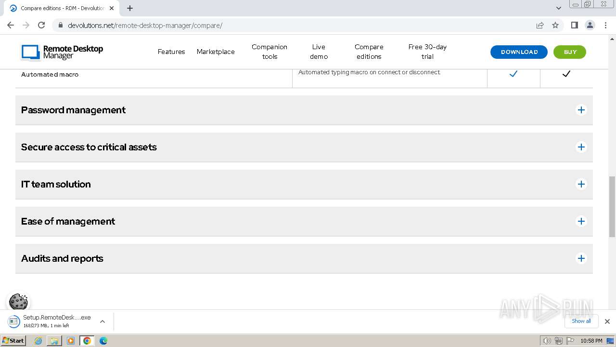This screenshot has height=347, width=616.
Task: Click the green BUY button
Action: pos(570,52)
